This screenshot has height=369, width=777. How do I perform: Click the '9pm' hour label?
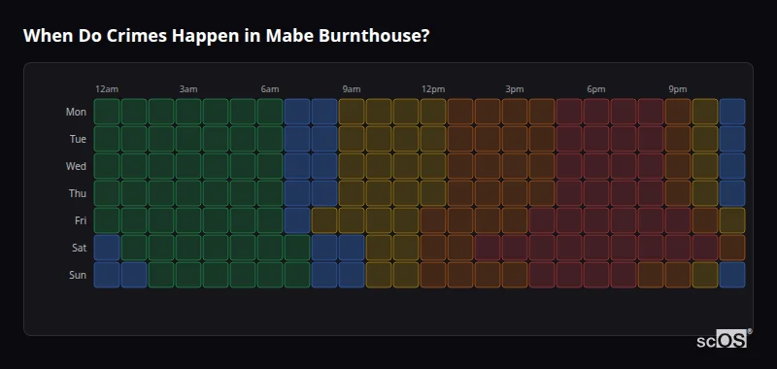(x=678, y=89)
